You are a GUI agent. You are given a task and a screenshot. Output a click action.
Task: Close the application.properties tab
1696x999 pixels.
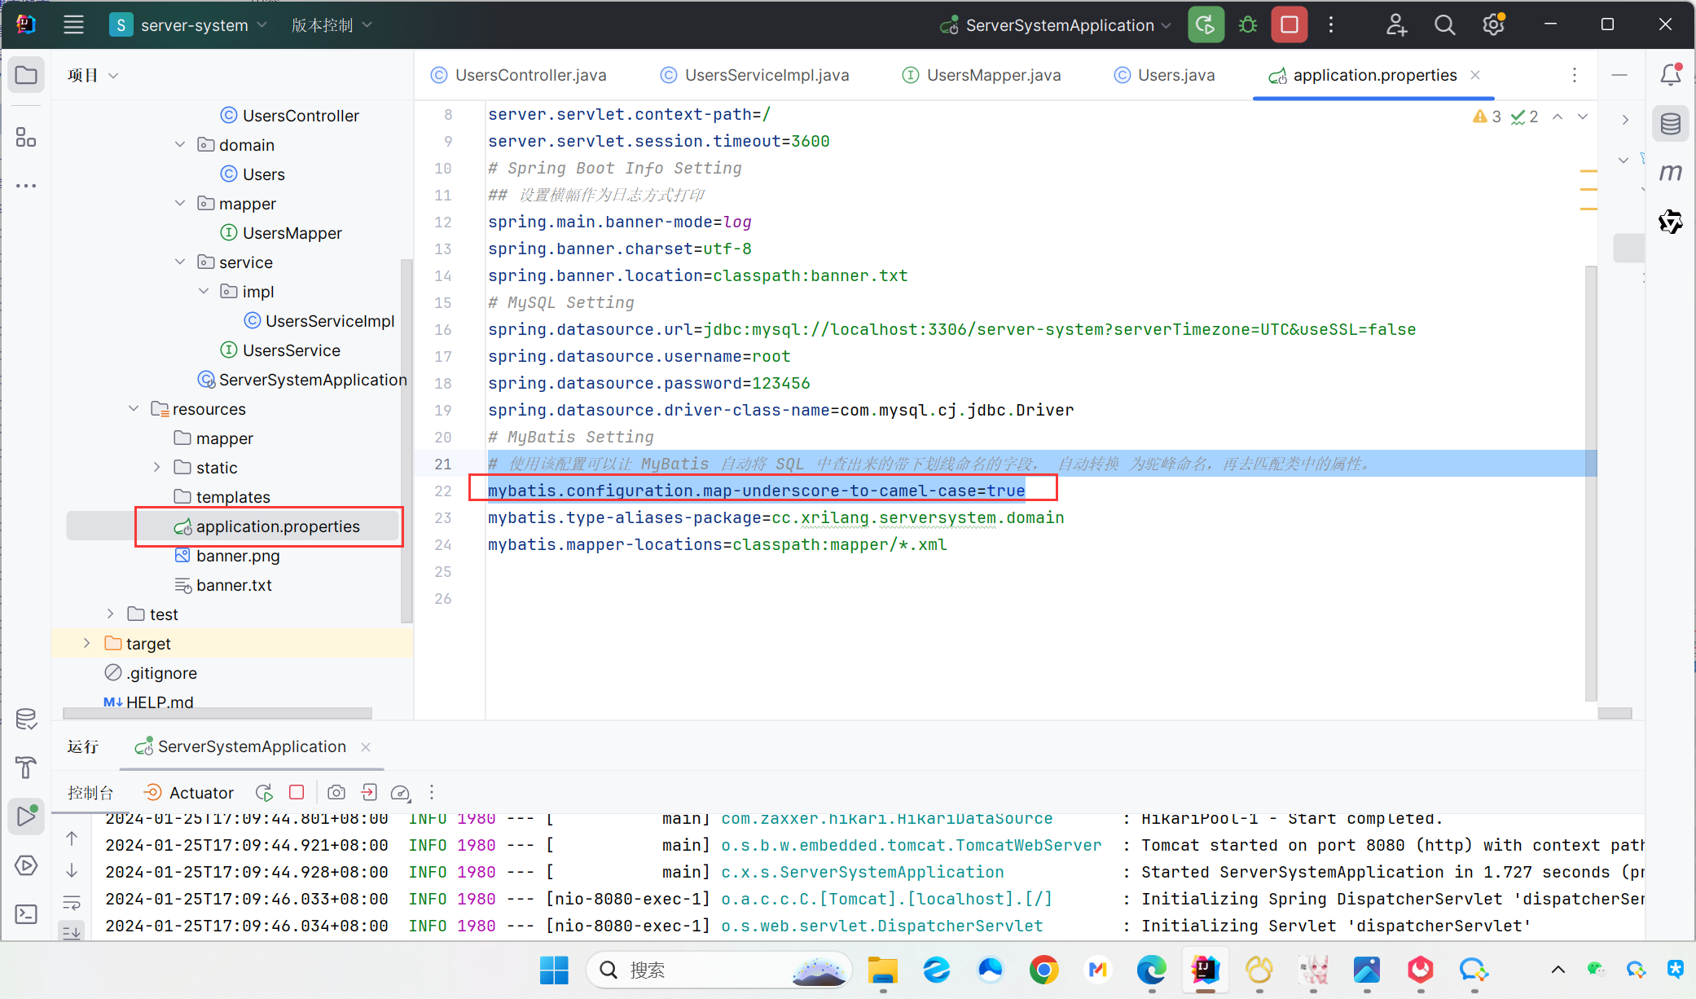point(1475,75)
